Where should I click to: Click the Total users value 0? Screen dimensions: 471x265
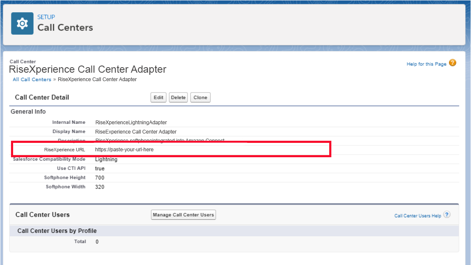(x=97, y=242)
